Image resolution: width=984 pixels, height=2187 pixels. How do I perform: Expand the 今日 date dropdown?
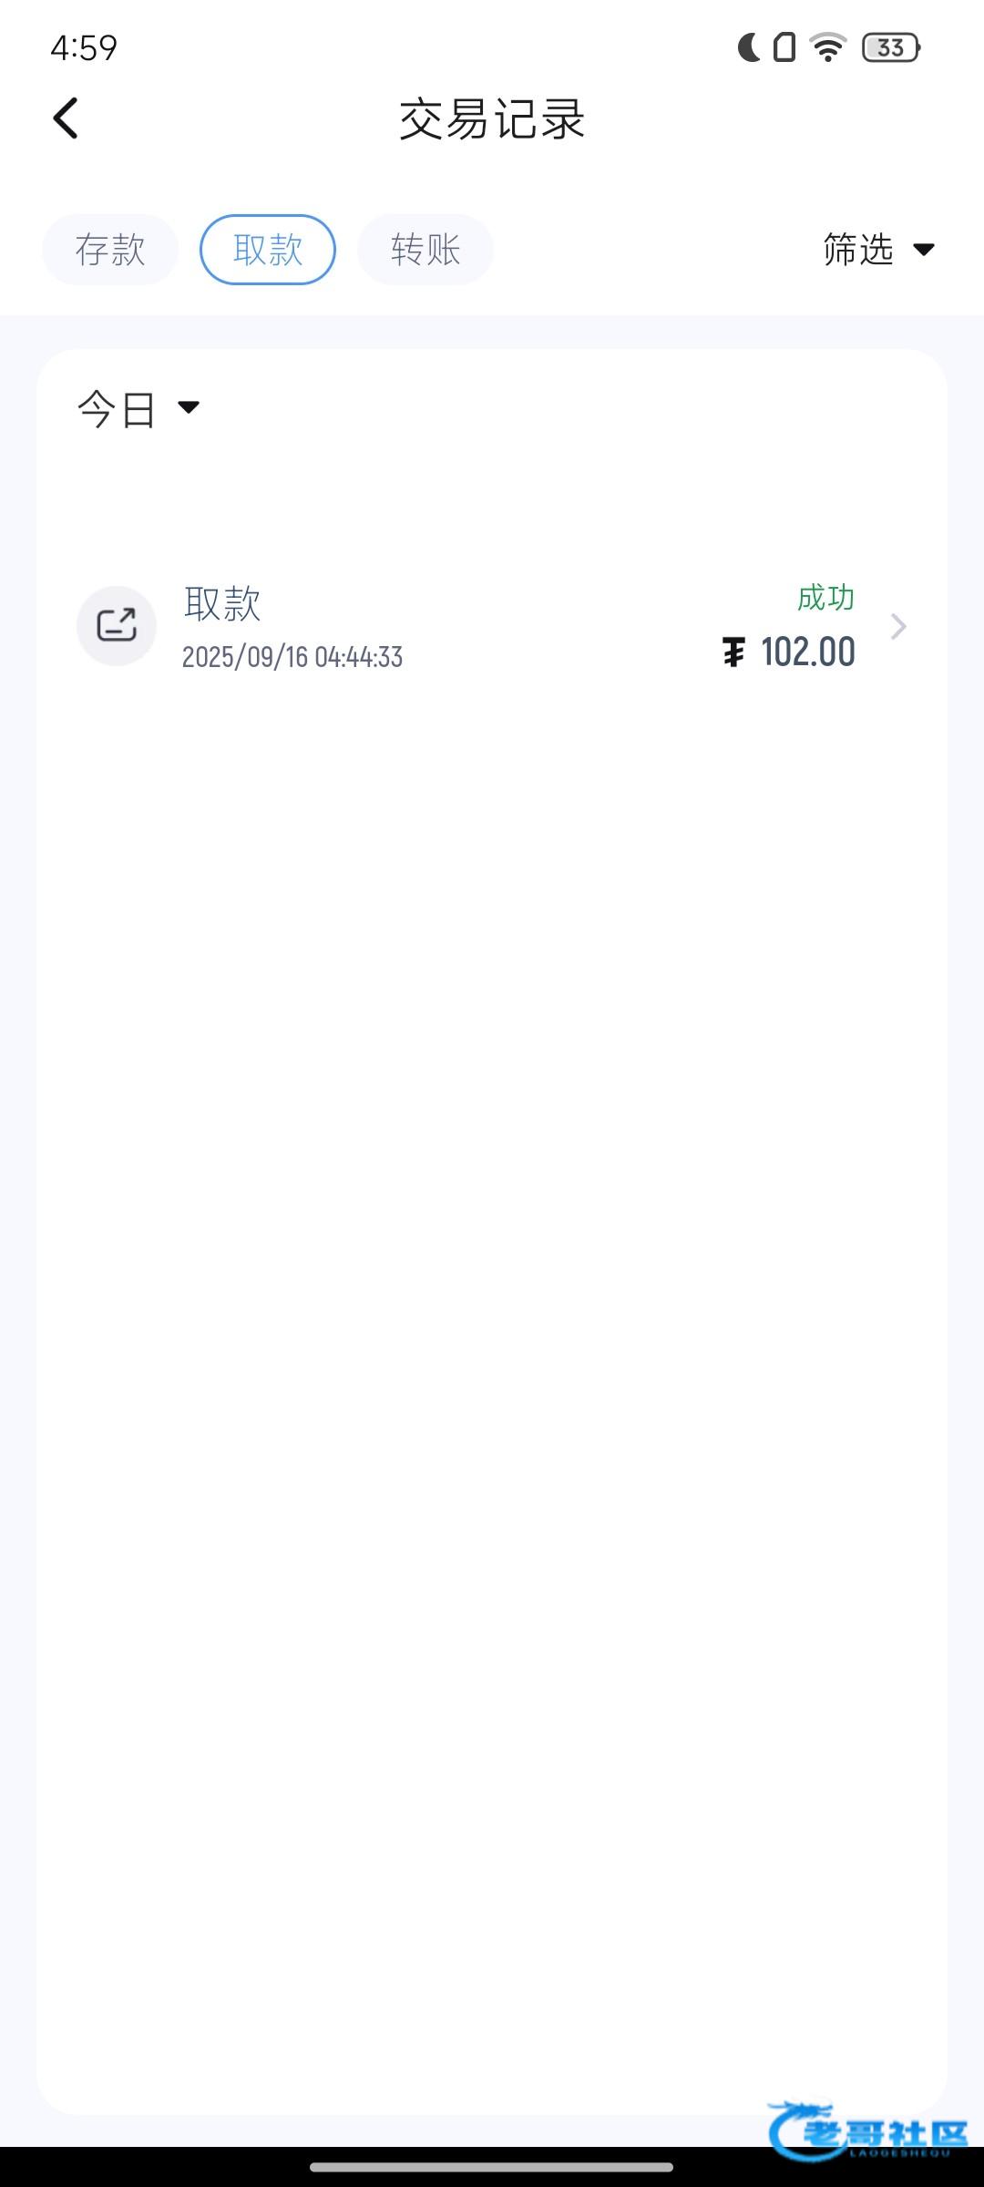point(138,408)
